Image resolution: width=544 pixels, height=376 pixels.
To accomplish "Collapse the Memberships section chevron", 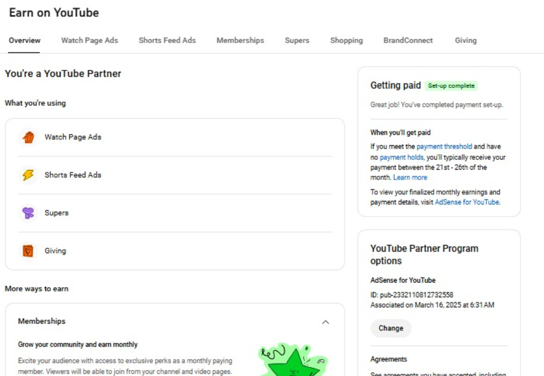I will pyautogui.click(x=326, y=322).
